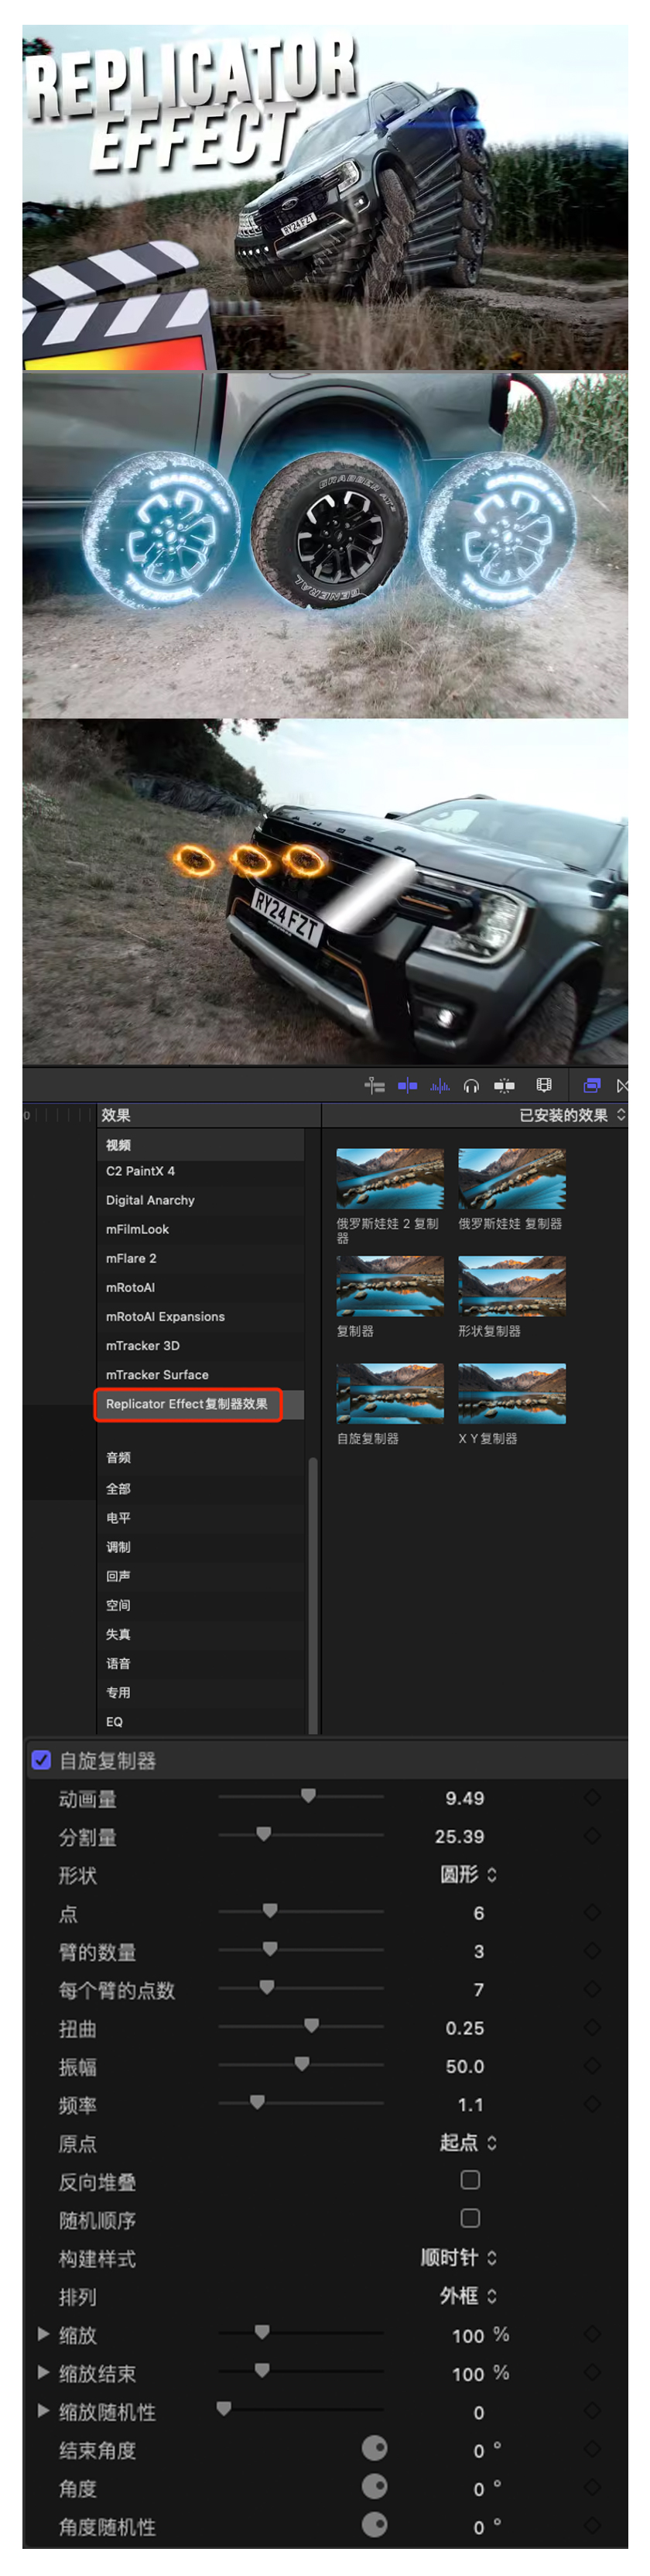The width and height of the screenshot is (650, 2576).
Task: Click the 结束角度 rotation dial
Action: pos(374,2448)
